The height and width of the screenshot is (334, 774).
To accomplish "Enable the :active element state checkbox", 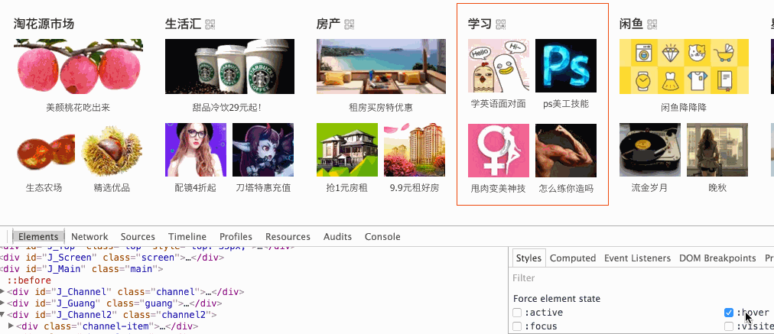I will [x=517, y=313].
